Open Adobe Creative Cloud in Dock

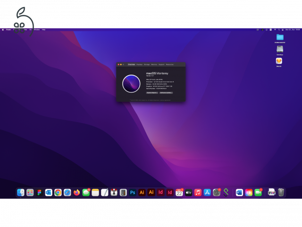pyautogui.click(x=249, y=192)
